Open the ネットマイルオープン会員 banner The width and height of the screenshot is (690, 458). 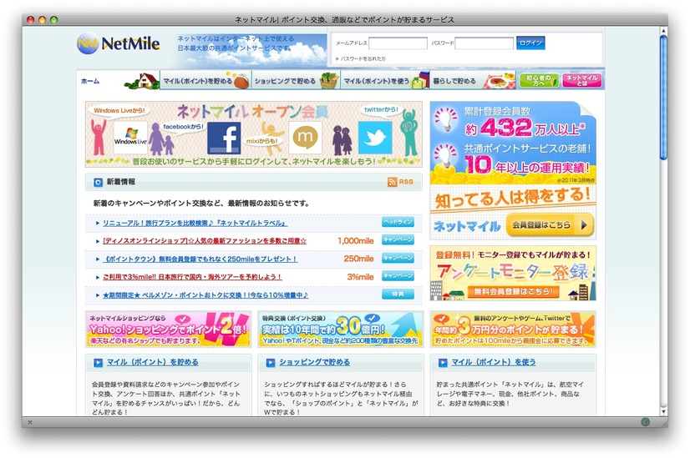(x=254, y=134)
